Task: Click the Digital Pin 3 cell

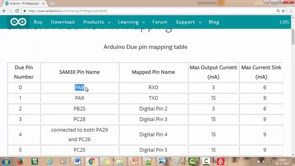Action: (153, 119)
